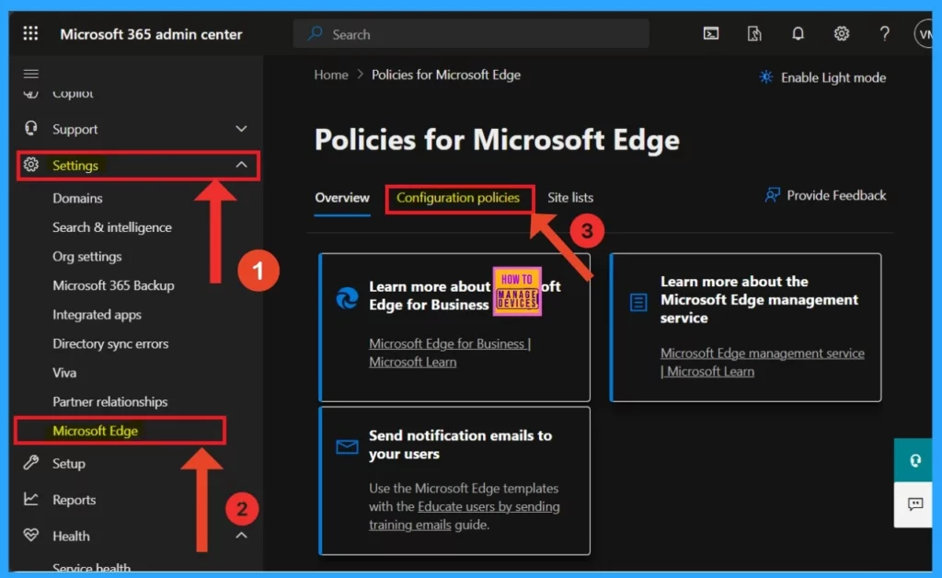
Task: Open Microsoft Edge for Business Microsoft Learn link
Action: (449, 353)
